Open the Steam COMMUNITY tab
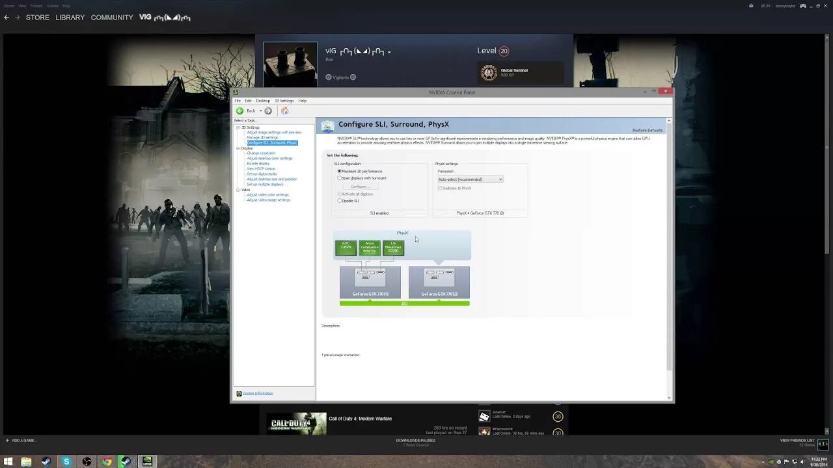 112,18
